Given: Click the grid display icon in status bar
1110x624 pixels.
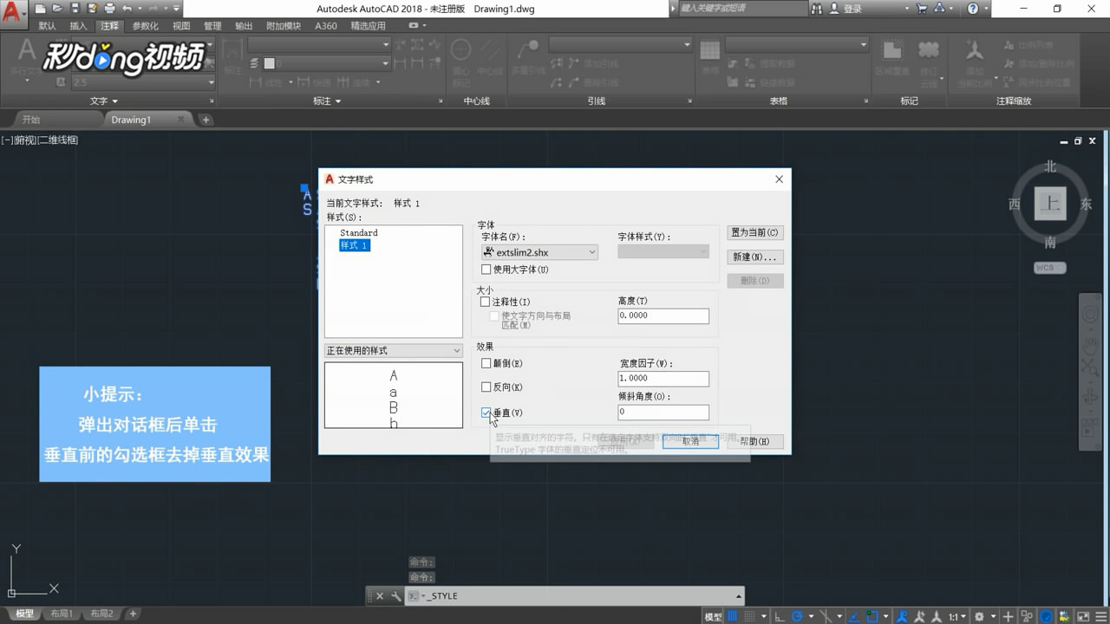Looking at the screenshot, I should [732, 616].
